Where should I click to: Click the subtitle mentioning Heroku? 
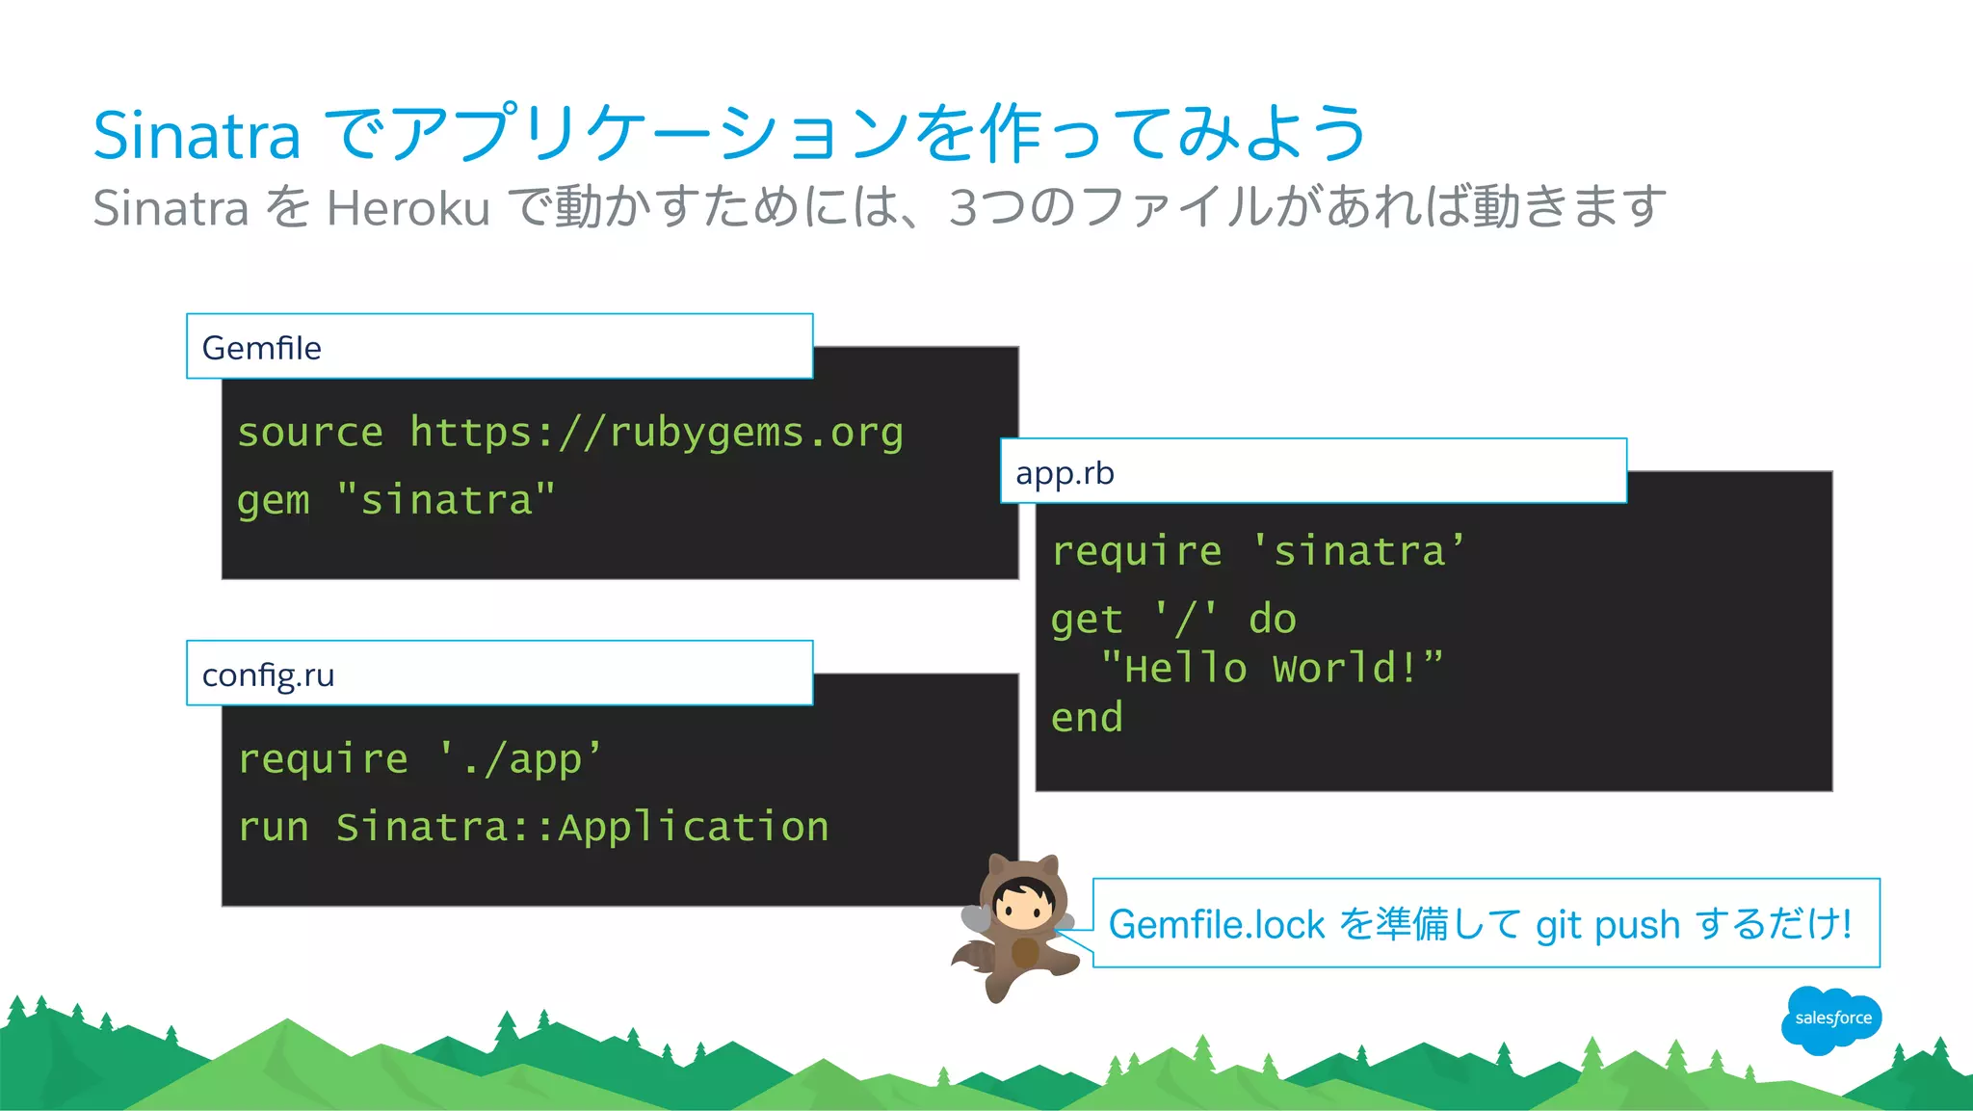tap(879, 207)
